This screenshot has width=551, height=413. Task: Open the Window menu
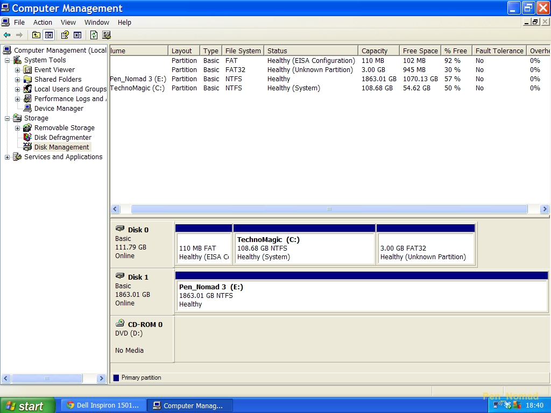(97, 22)
